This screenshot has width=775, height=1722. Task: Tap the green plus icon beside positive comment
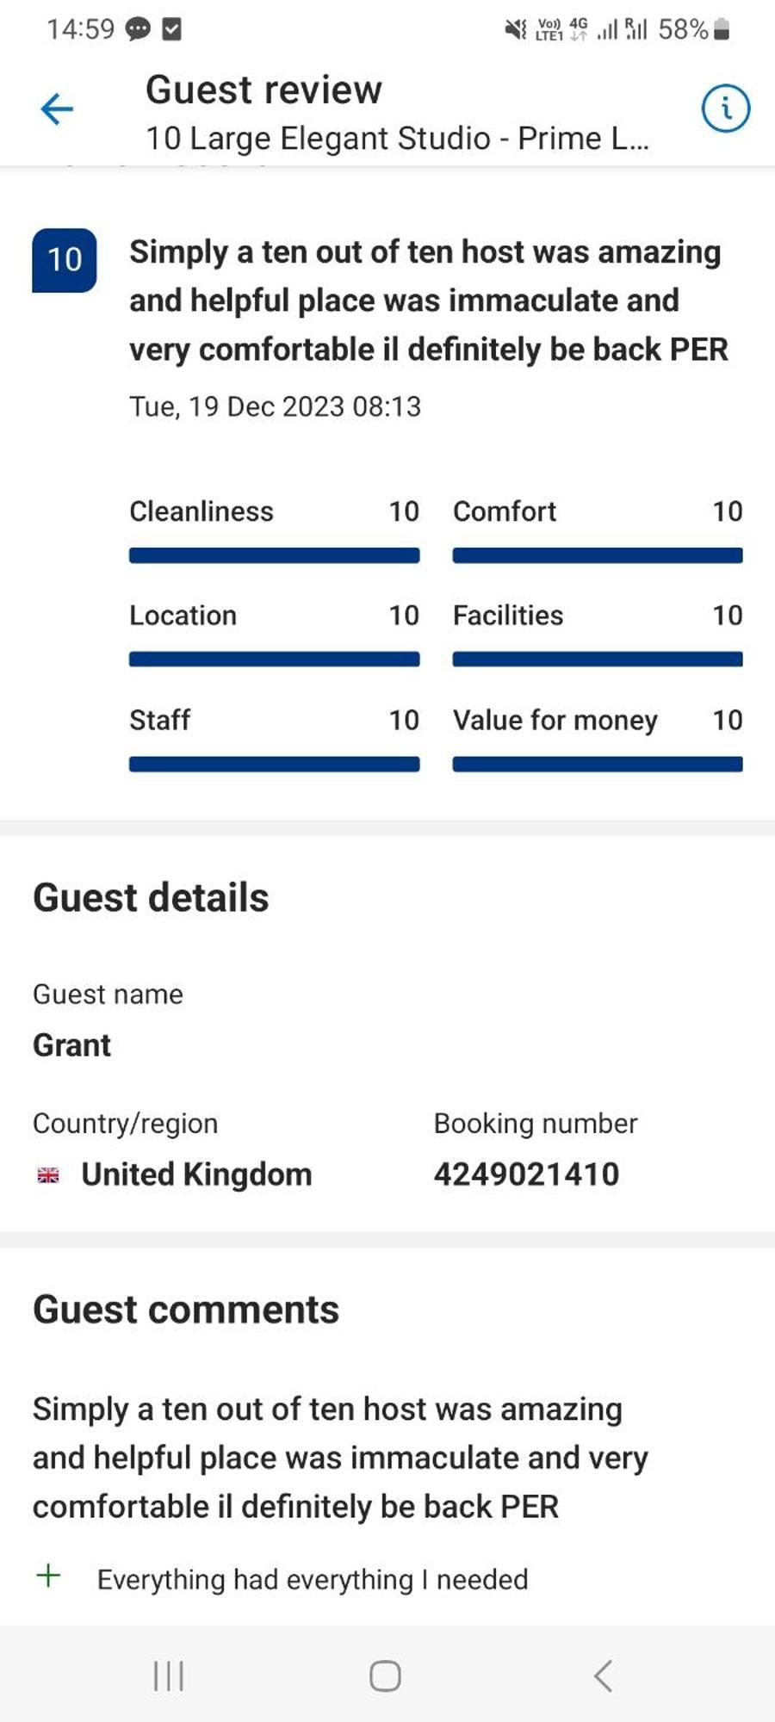point(48,1576)
